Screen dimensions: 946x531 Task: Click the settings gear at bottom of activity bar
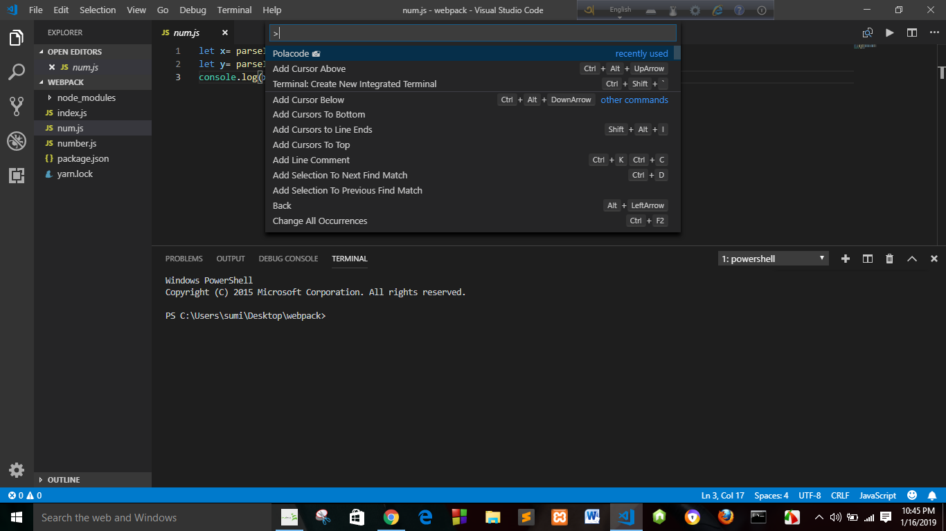17,469
